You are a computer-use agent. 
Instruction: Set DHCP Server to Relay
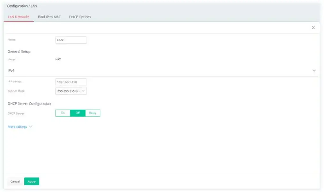pos(93,113)
